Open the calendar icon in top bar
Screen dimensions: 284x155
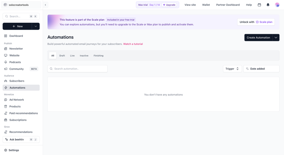(259, 5)
